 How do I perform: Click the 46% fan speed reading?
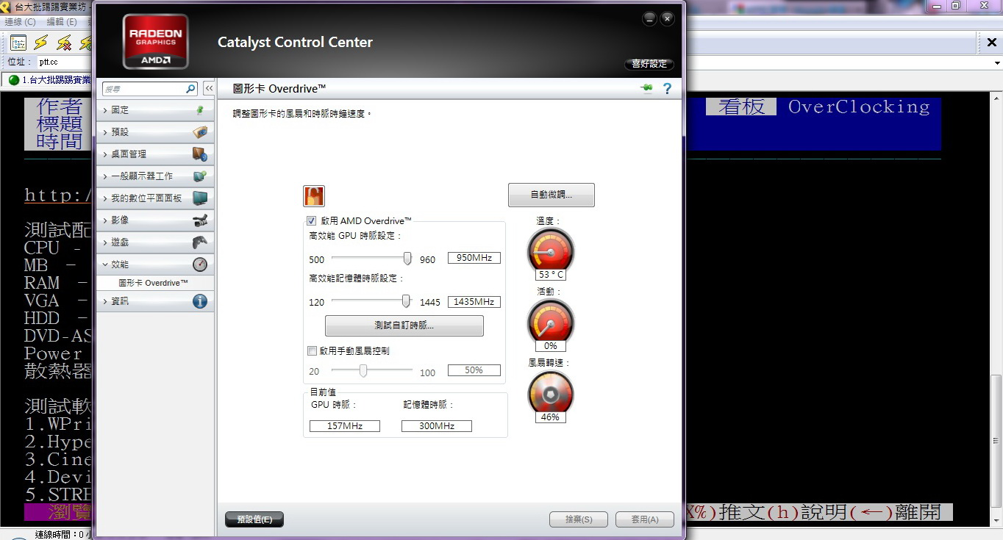(551, 417)
